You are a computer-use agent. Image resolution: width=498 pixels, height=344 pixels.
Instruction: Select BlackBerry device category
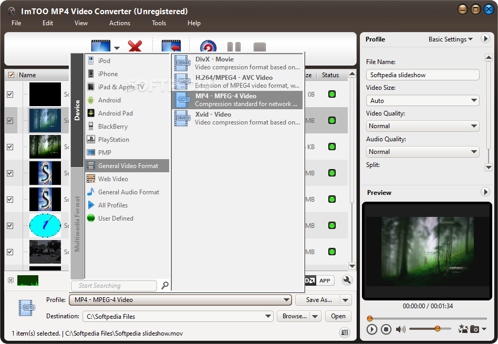pyautogui.click(x=127, y=127)
